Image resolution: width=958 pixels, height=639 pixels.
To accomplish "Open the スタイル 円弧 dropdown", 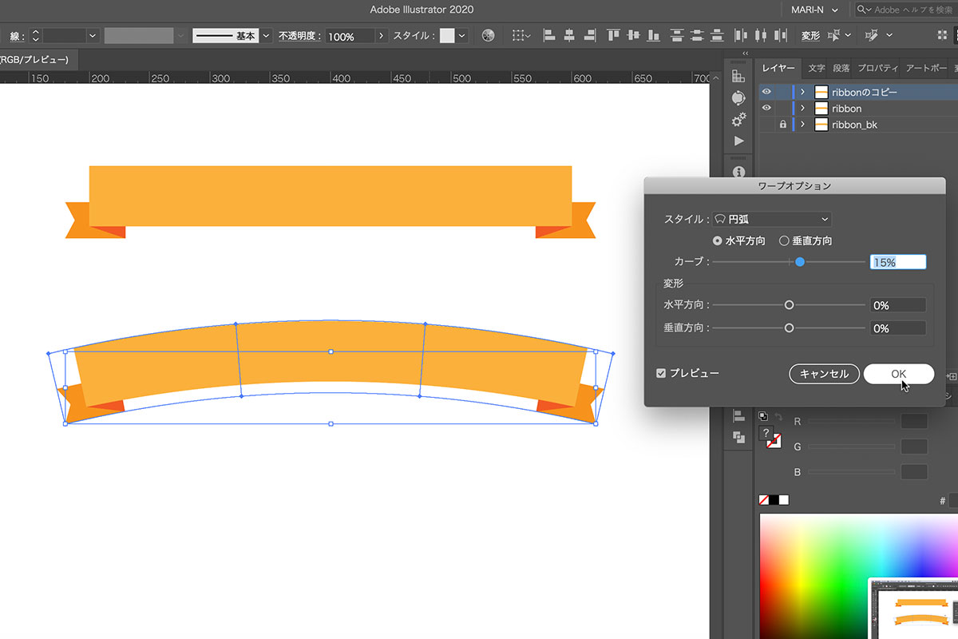I will pyautogui.click(x=772, y=219).
